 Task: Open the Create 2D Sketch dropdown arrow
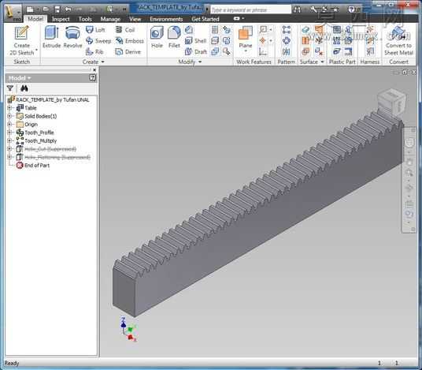(36, 50)
